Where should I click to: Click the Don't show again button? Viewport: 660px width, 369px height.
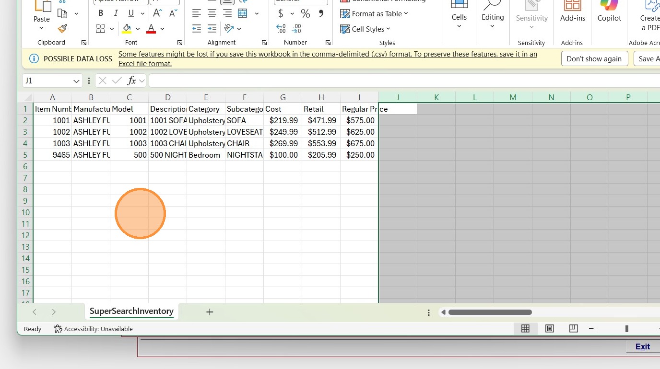click(x=594, y=58)
